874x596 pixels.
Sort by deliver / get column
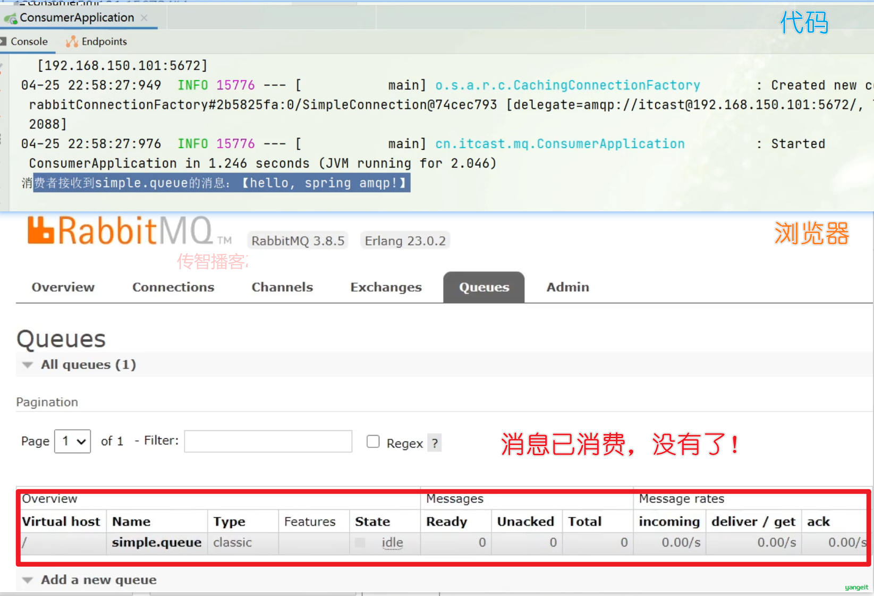753,522
